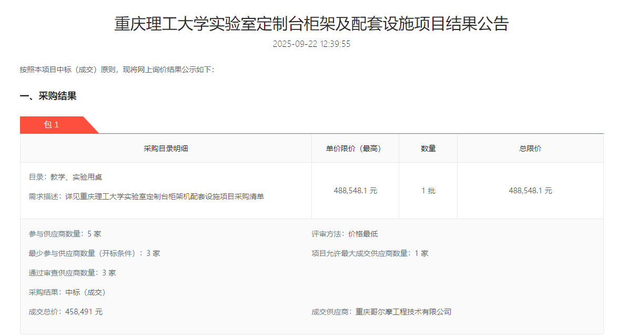Click winning supplier 重庆哥尔摩工程技术有限公司
Viewport: 627px width, 336px height.
point(381,311)
